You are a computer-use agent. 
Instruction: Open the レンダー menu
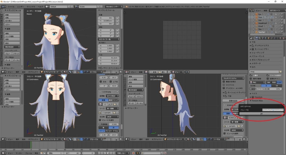point(20,7)
